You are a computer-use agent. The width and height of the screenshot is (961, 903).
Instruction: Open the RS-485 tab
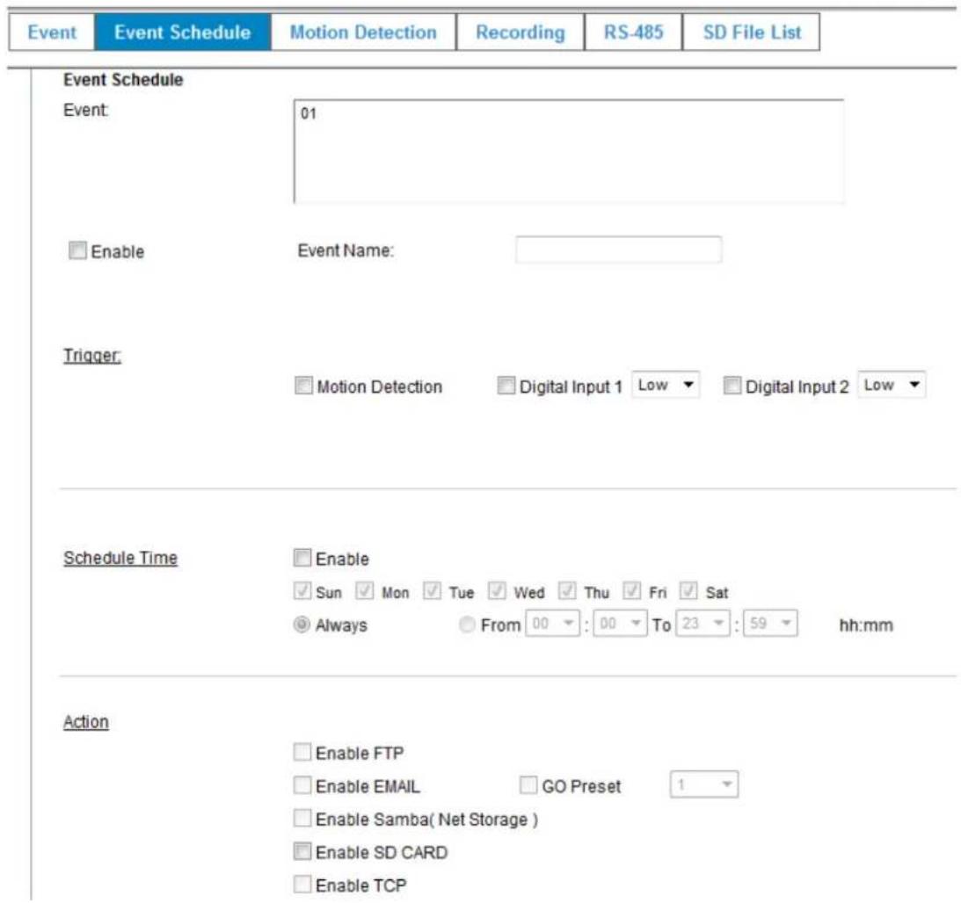(634, 32)
